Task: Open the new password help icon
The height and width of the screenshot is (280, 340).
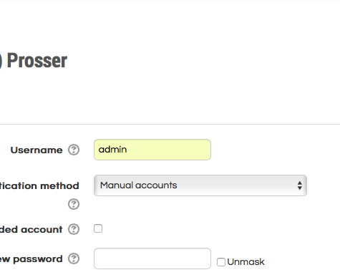Action: tap(74, 259)
